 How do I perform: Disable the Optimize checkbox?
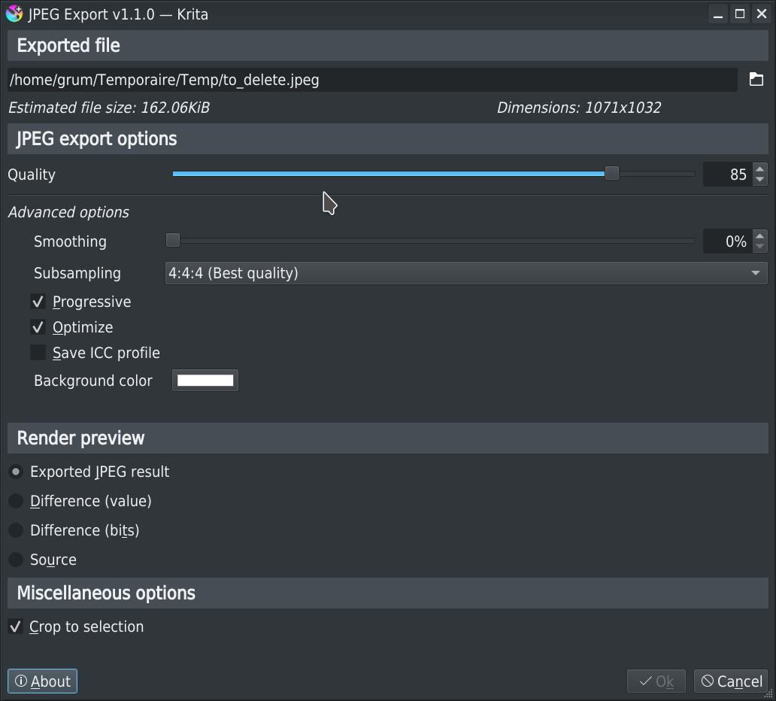click(x=38, y=327)
